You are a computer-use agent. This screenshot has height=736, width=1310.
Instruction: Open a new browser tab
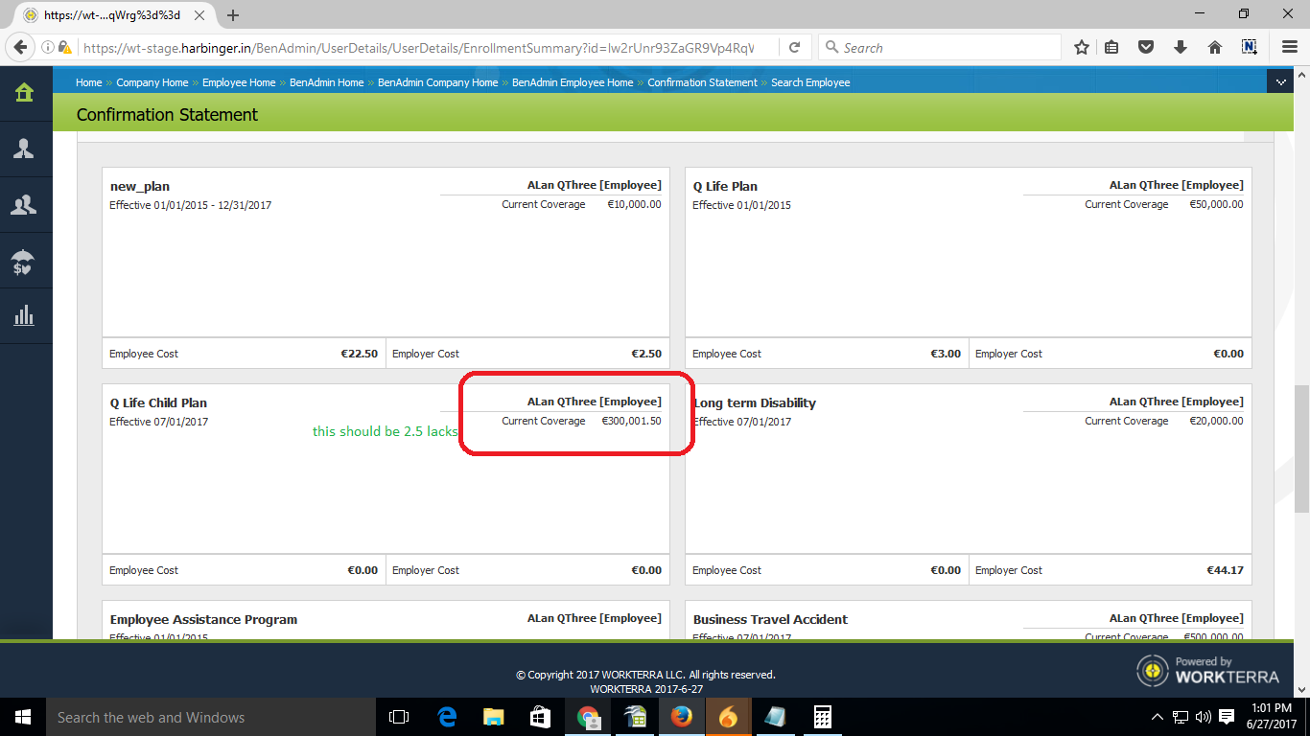(233, 15)
